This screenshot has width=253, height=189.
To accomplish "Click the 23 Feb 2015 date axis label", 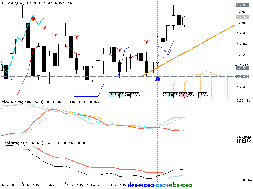I will click(x=117, y=185).
